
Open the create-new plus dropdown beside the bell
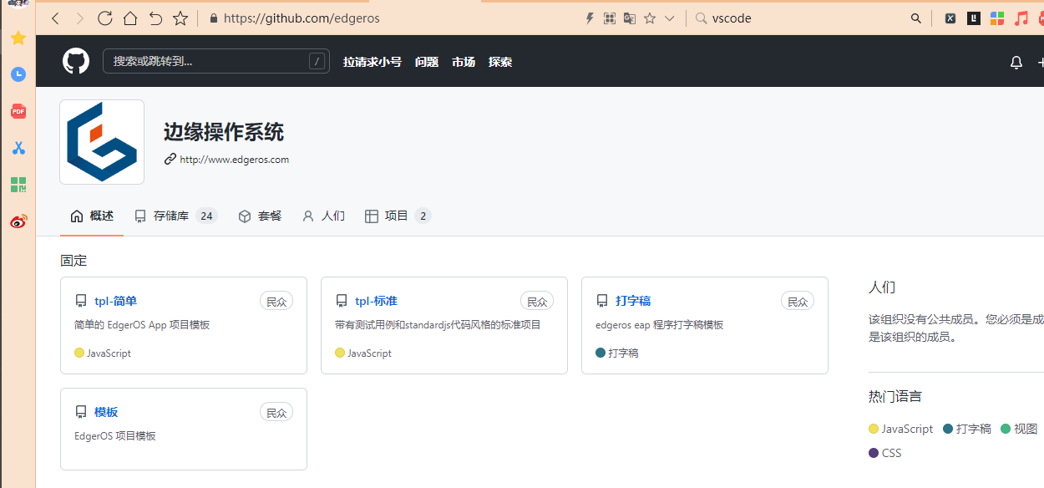(1041, 62)
